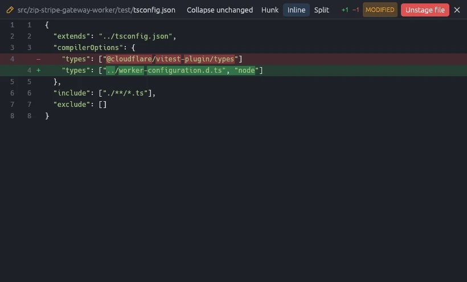Click the src/zip-stripe-gateway-worker/test/ path text
This screenshot has width=467, height=282.
point(75,10)
